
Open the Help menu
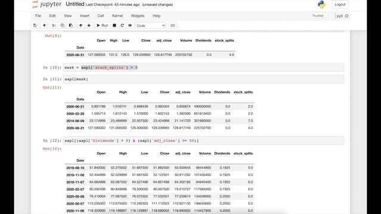[157, 16]
